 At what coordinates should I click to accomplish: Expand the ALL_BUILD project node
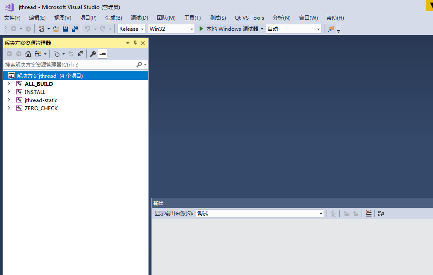tap(9, 84)
